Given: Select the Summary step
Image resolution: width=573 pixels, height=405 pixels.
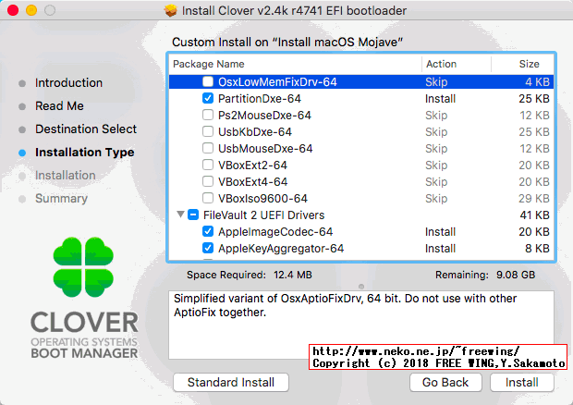Looking at the screenshot, I should pyautogui.click(x=61, y=199).
